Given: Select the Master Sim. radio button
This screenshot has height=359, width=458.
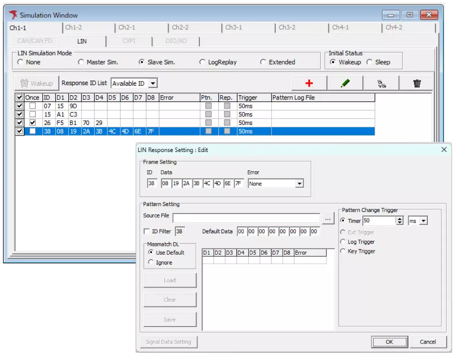Looking at the screenshot, I should [81, 62].
